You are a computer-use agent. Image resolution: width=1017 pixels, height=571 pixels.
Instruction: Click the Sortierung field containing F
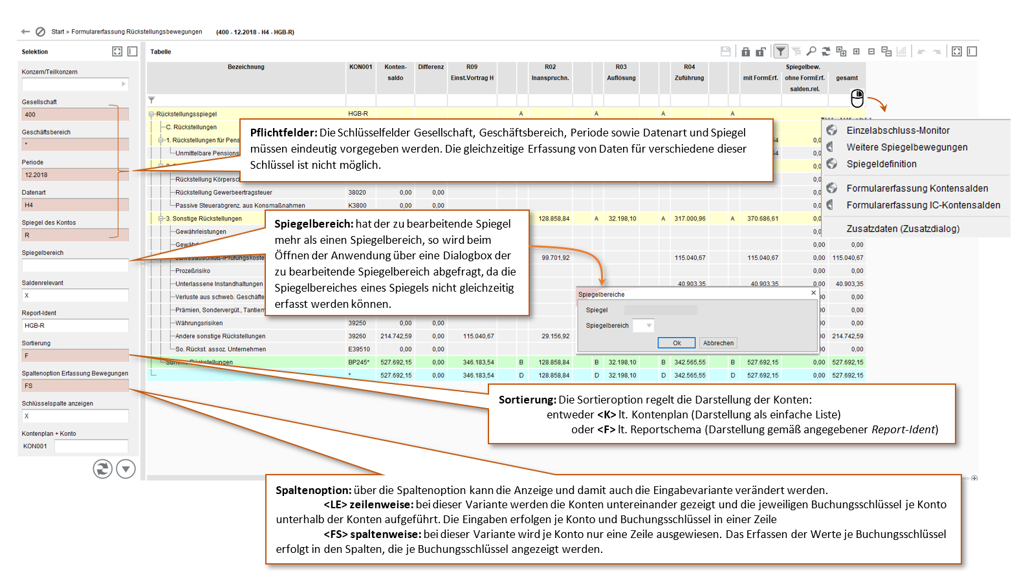[75, 356]
